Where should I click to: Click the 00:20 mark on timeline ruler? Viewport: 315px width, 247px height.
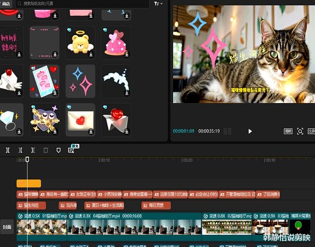[187, 160]
